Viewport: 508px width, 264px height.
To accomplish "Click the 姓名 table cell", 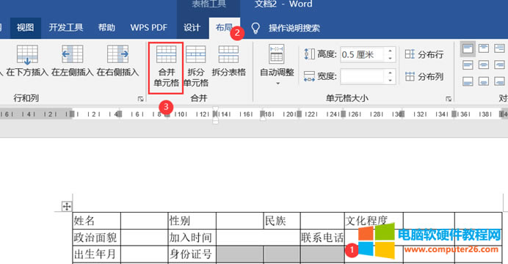I will 97,221.
